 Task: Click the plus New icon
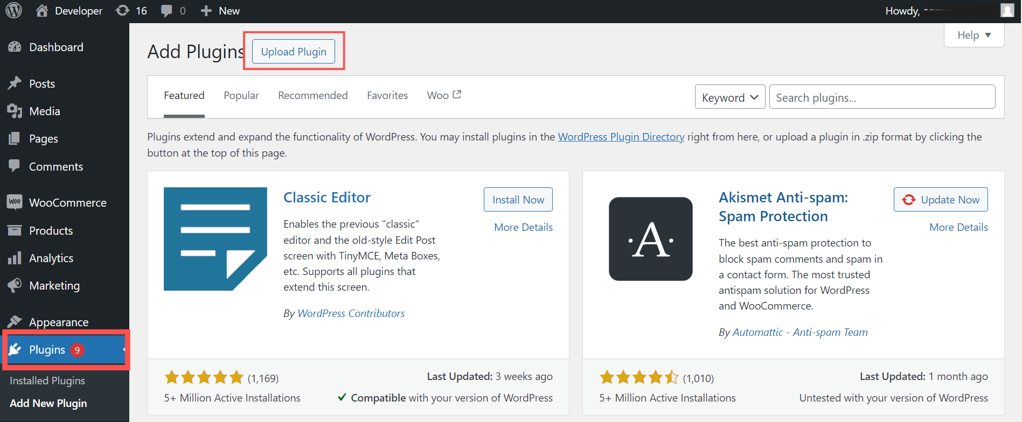click(x=206, y=11)
